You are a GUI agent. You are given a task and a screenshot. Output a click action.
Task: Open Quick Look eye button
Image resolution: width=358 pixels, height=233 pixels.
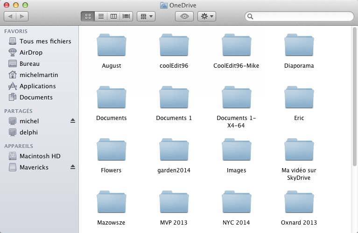(184, 16)
